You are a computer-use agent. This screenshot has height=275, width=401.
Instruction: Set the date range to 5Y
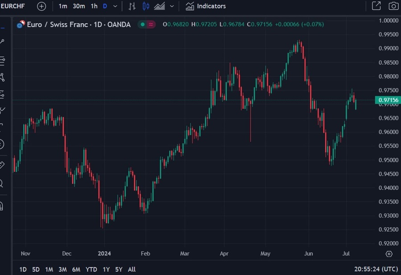[119, 269]
